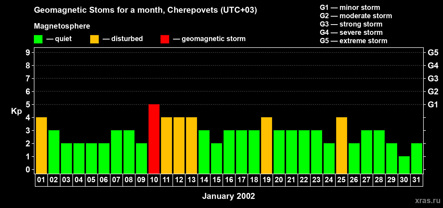This screenshot has width=443, height=208.
Task: Click the G5 storm level label
Action: (433, 53)
